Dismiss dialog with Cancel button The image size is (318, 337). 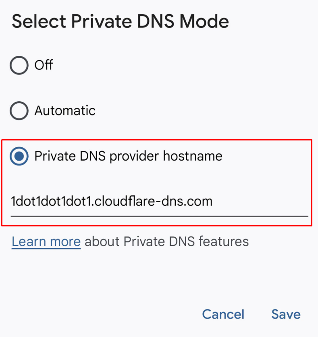click(x=223, y=314)
